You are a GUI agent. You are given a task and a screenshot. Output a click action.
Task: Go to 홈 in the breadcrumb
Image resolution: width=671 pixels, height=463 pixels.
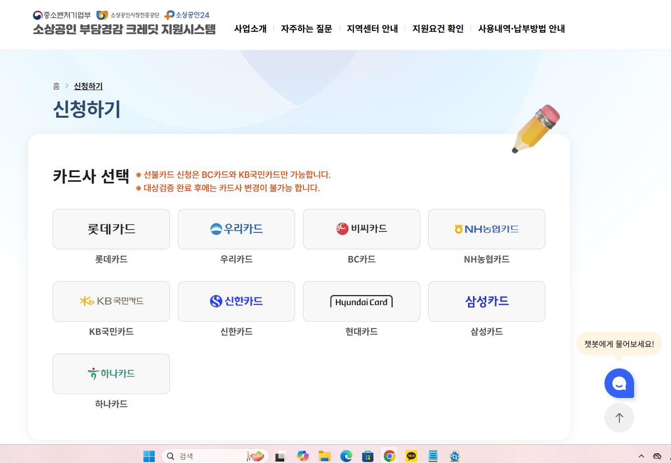56,86
